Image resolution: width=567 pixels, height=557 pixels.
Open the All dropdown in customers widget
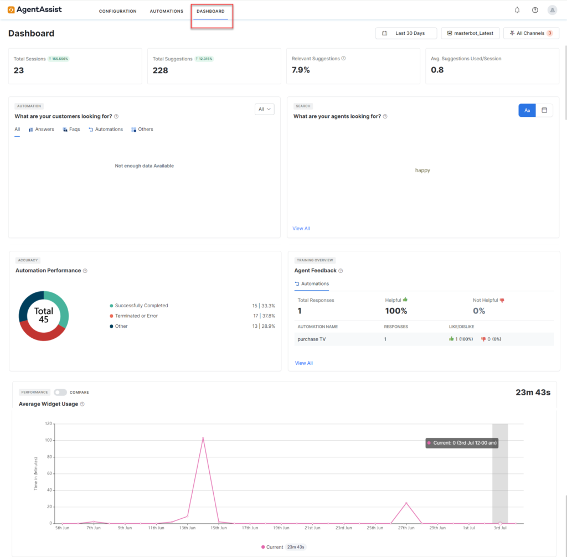click(264, 109)
